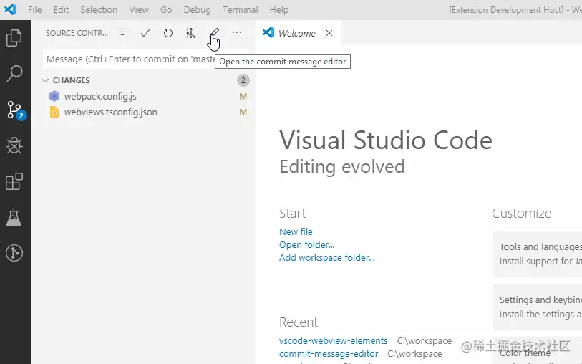Open the Search view in activity bar
Image resolution: width=582 pixels, height=364 pixels.
(x=14, y=73)
